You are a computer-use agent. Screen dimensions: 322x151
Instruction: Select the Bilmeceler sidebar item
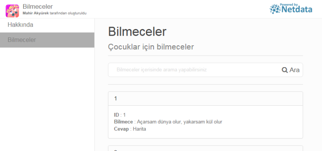[47, 40]
